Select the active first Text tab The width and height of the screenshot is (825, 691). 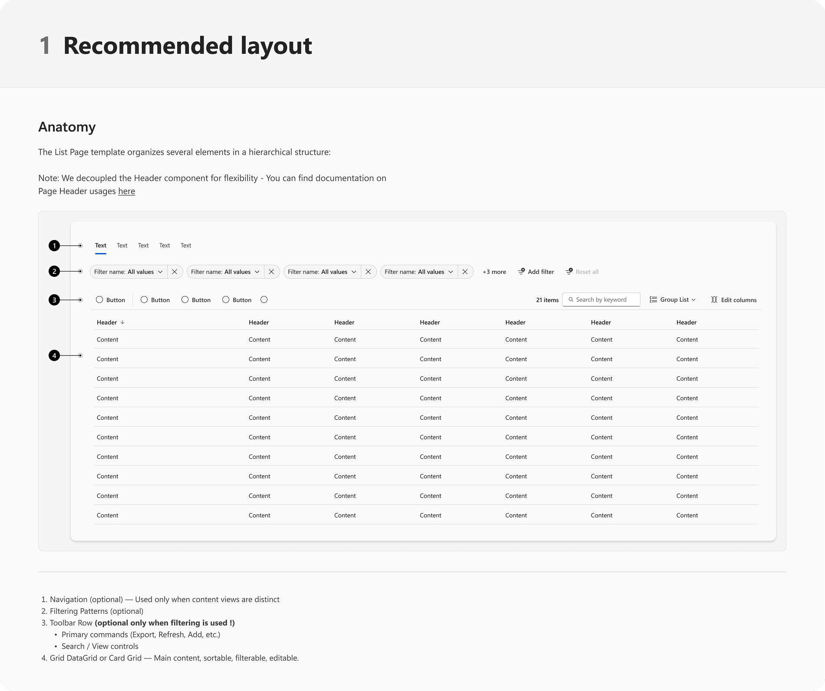(101, 245)
